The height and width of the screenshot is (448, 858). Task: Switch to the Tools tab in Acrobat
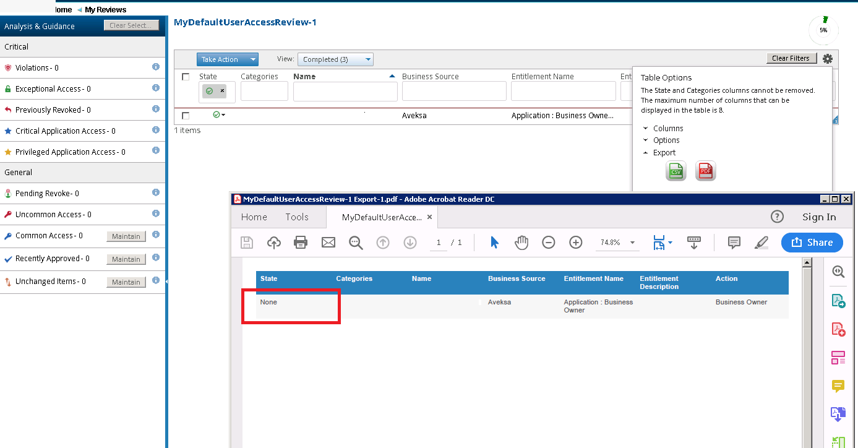(297, 217)
